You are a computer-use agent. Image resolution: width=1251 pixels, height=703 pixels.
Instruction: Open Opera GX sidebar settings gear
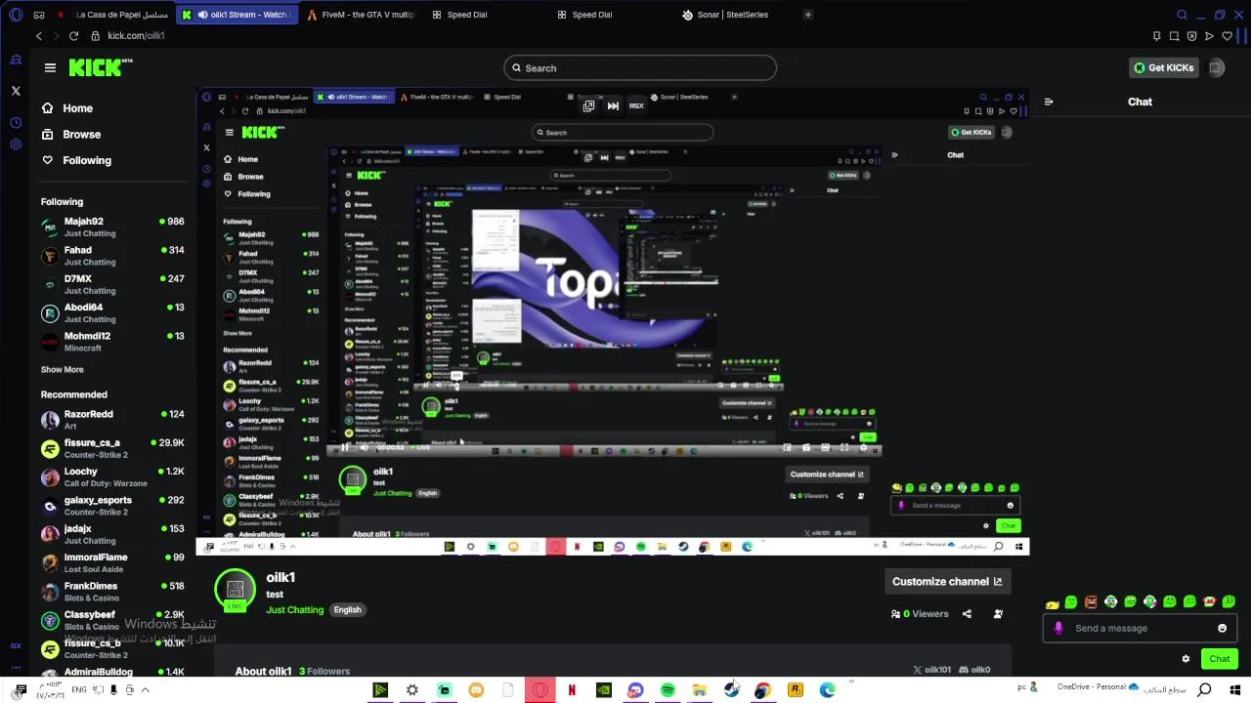click(16, 145)
